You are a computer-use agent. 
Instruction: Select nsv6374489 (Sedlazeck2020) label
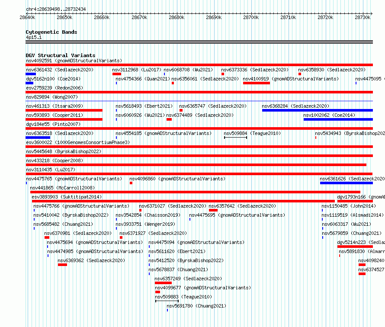point(200,115)
